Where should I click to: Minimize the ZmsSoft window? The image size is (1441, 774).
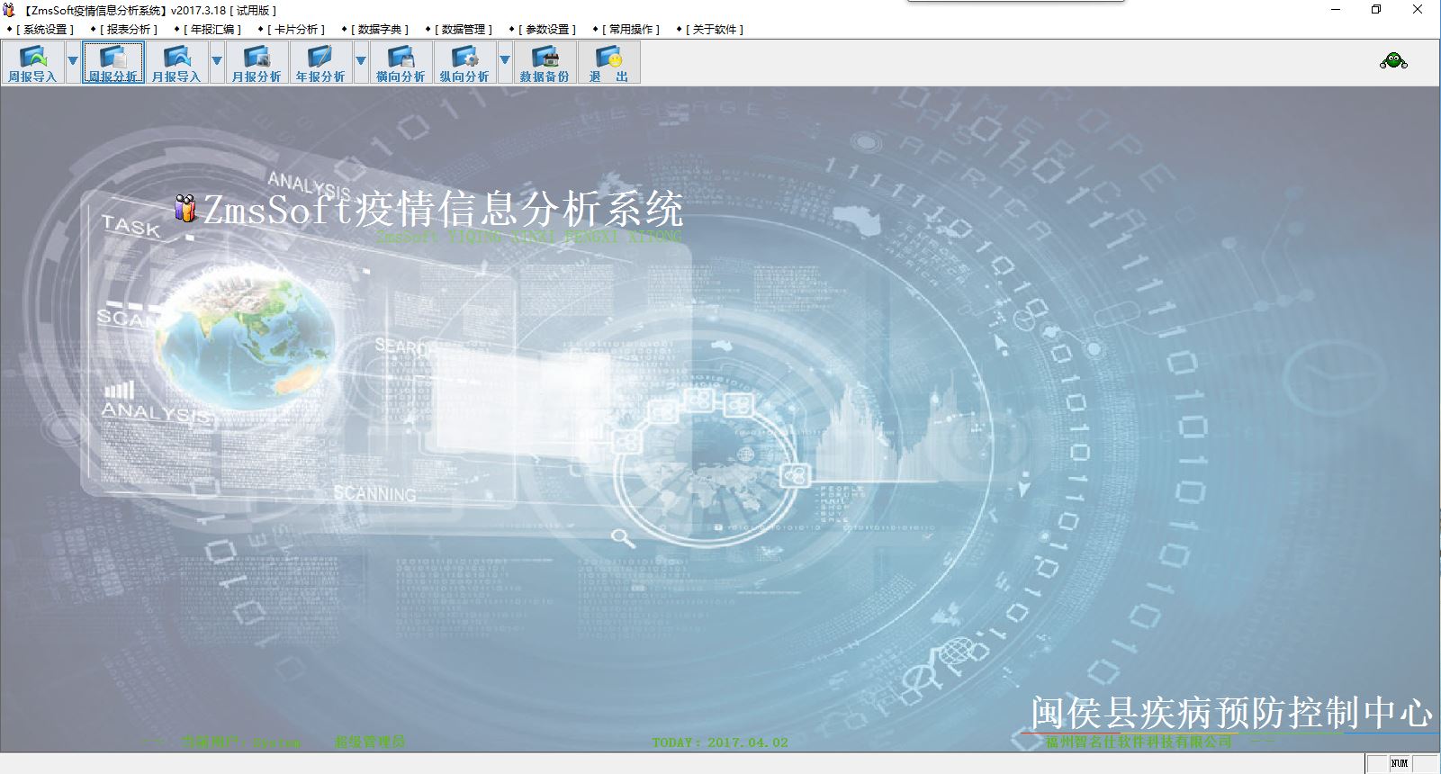[1336, 10]
